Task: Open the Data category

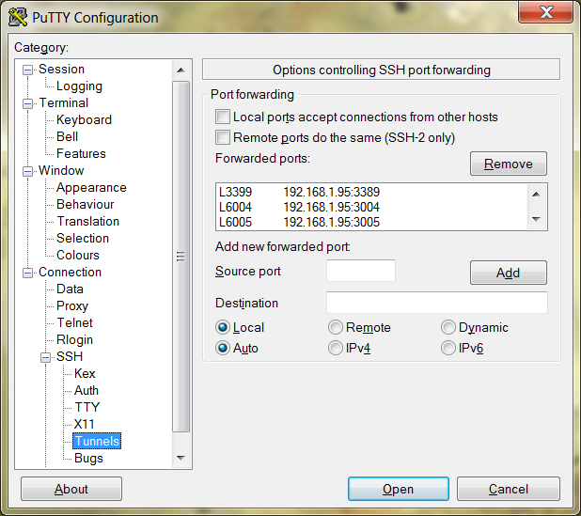Action: (70, 289)
